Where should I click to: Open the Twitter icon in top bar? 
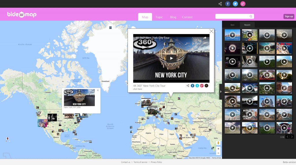click(x=235, y=4)
